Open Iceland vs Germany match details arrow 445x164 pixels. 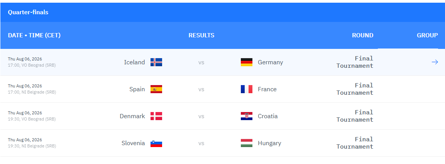435,62
